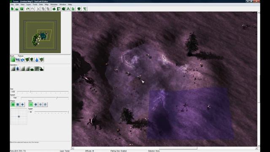This screenshot has height=152, width=270.
Task: Select the last brush icon in the Brush row
Action: click(x=42, y=60)
